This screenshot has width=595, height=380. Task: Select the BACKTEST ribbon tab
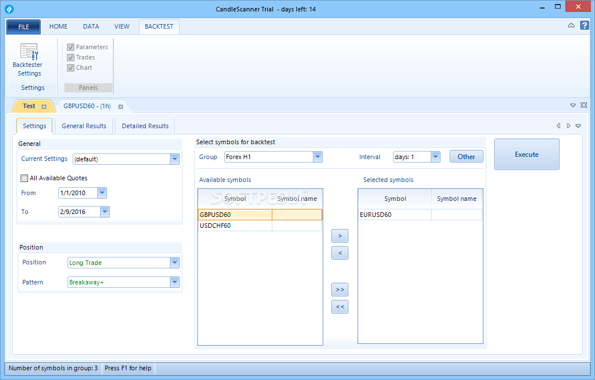point(159,26)
